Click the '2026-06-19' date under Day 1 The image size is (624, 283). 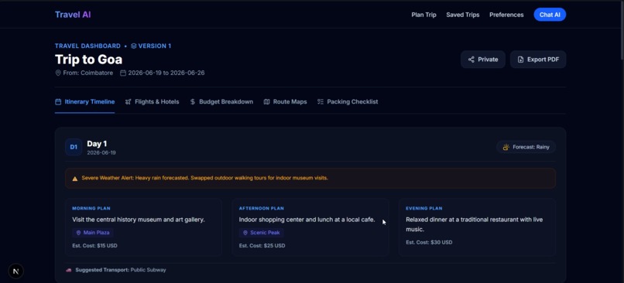click(x=101, y=152)
